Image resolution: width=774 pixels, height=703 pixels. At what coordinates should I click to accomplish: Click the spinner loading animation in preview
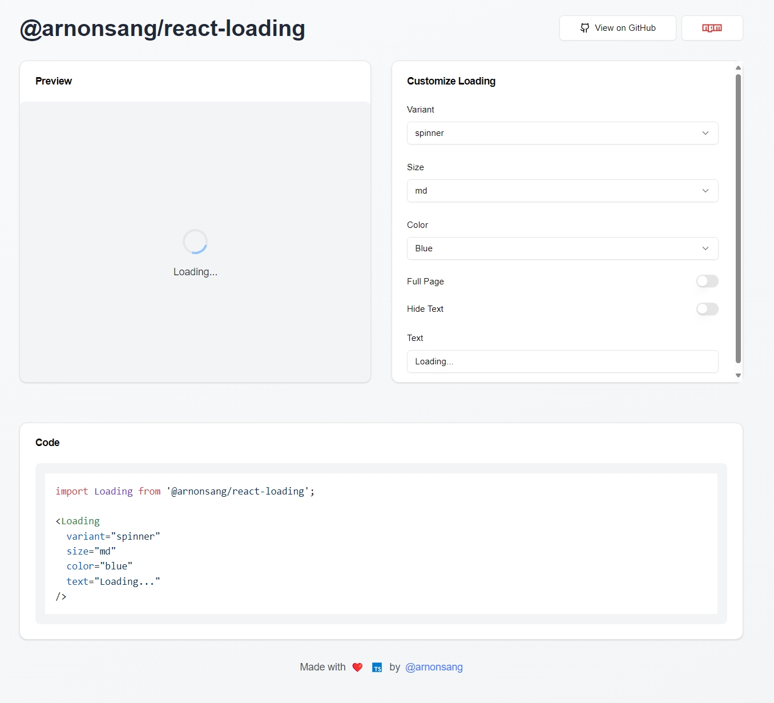tap(195, 242)
